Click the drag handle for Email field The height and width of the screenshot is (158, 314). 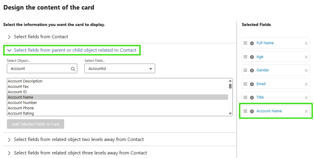[x=245, y=84]
